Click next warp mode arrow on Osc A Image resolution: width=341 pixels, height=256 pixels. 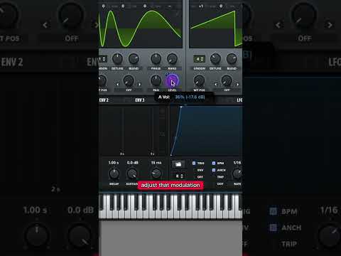pos(140,84)
